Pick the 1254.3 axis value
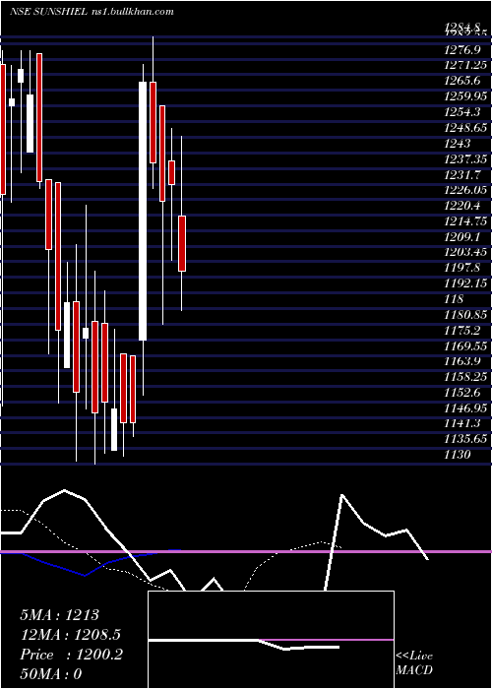Viewport: 492px width, 689px height. pos(462,111)
